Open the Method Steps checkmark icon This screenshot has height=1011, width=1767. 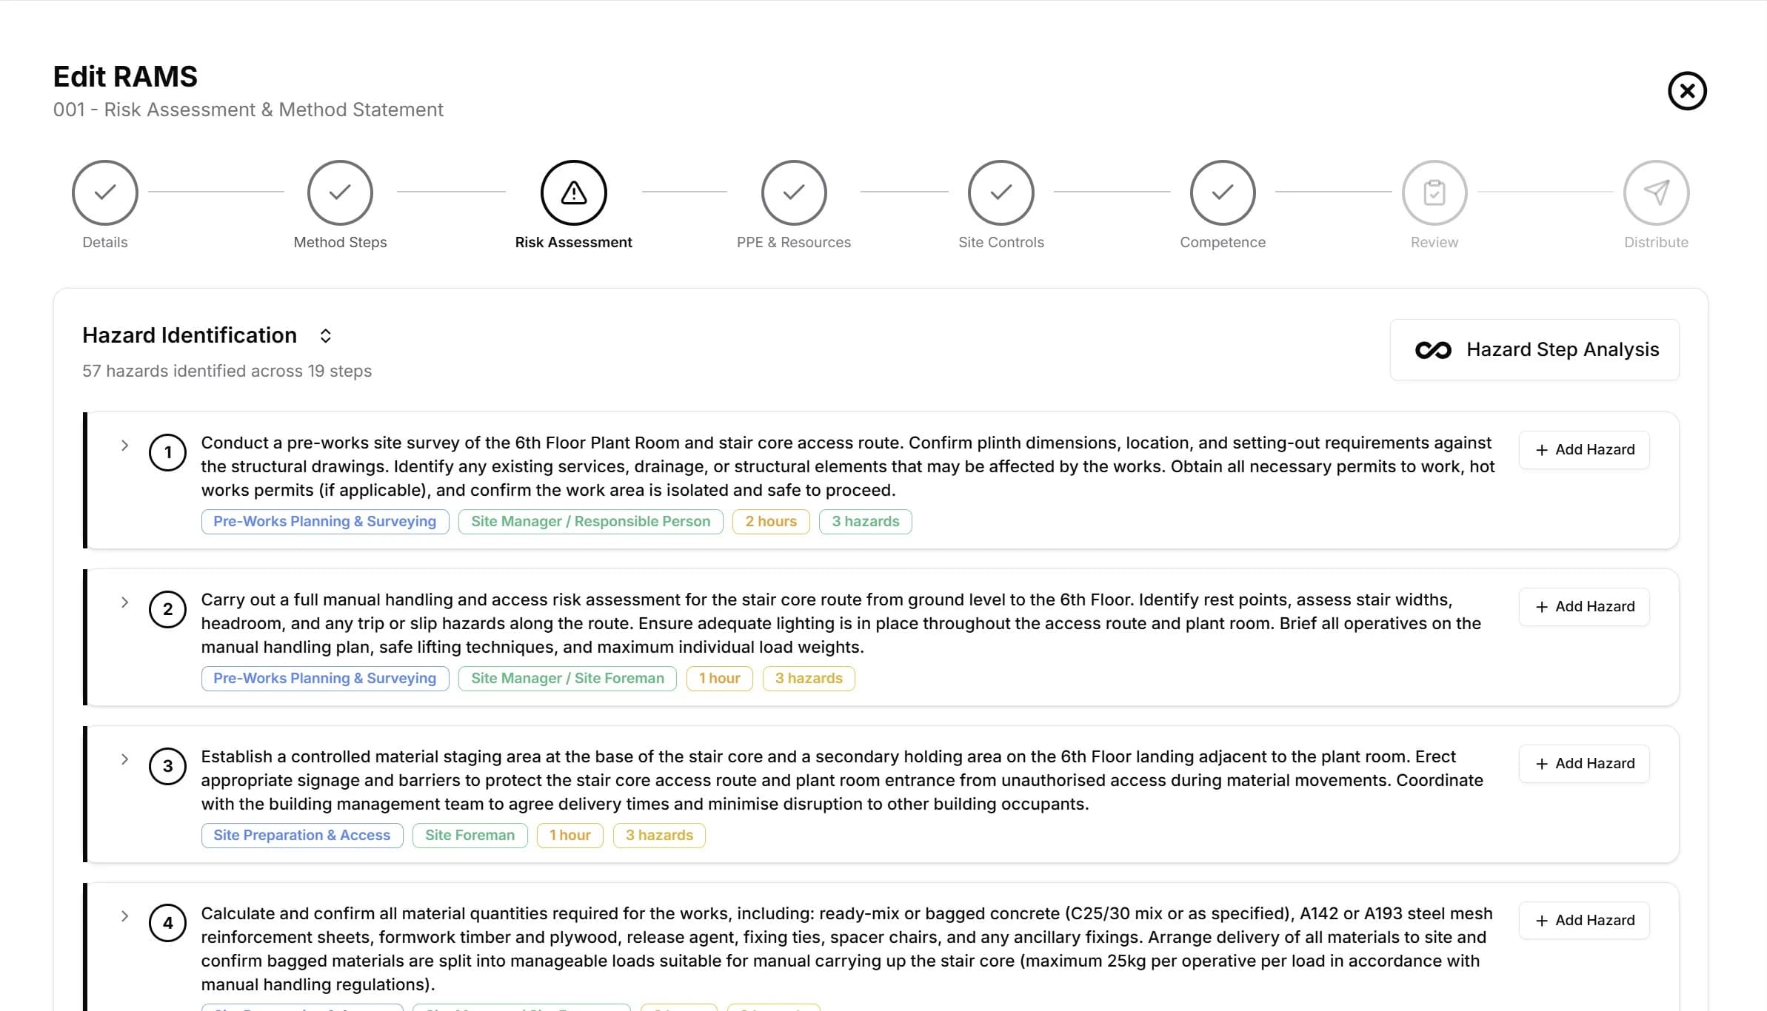point(339,192)
